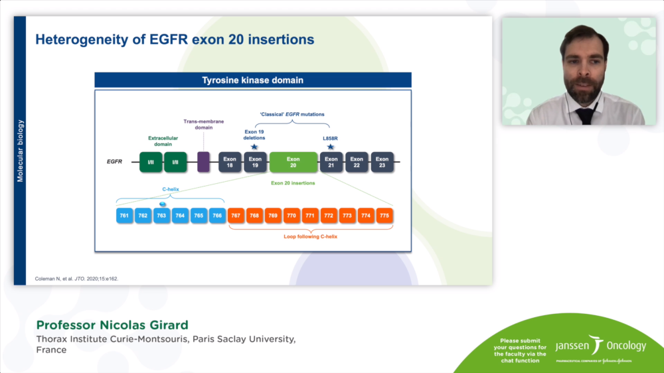This screenshot has width=664, height=373.
Task: Click the blue residue box 761
Action: click(124, 216)
